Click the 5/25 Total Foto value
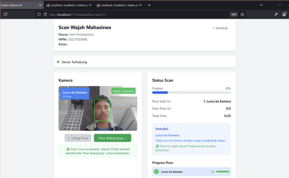Image resolution: width=289 pixels, height=178 pixels. (228, 116)
